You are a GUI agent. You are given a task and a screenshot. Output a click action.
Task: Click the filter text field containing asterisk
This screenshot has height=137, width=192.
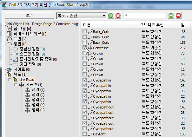[x=145, y=16]
